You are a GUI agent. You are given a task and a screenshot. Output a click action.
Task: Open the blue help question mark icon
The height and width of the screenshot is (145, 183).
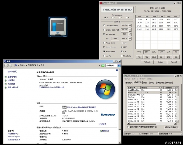[x=117, y=70]
